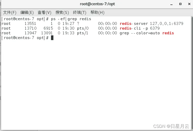Viewport: 193px width, 131px height.
Task: Click the terminal vertical scrollbar
Action: pyautogui.click(x=192, y=73)
